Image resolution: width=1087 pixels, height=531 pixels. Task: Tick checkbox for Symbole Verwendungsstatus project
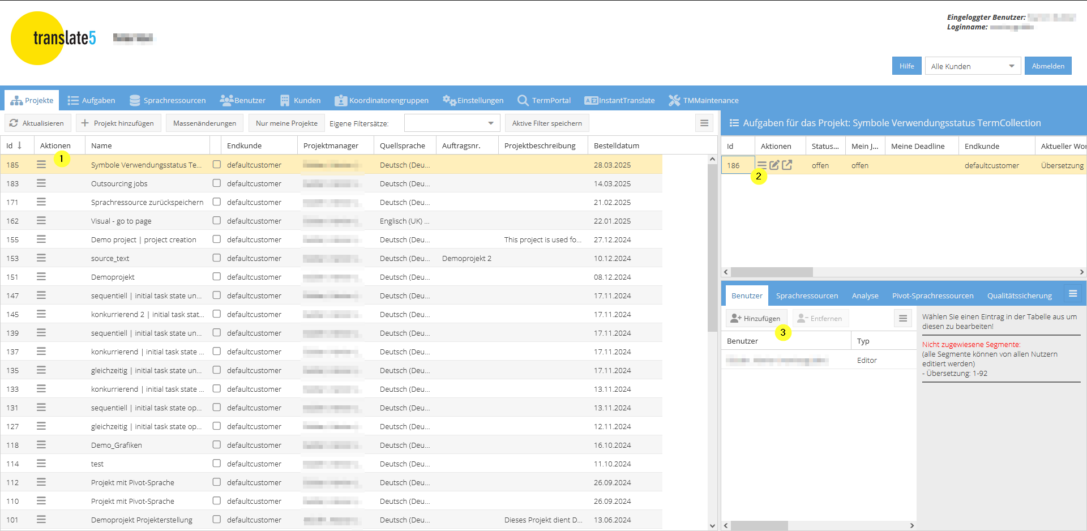coord(217,164)
